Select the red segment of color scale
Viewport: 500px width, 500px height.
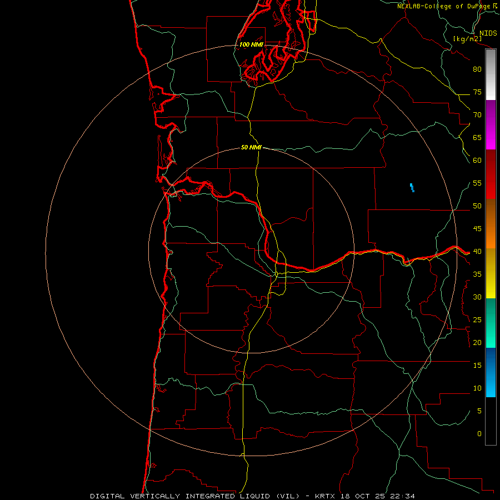[x=491, y=174]
